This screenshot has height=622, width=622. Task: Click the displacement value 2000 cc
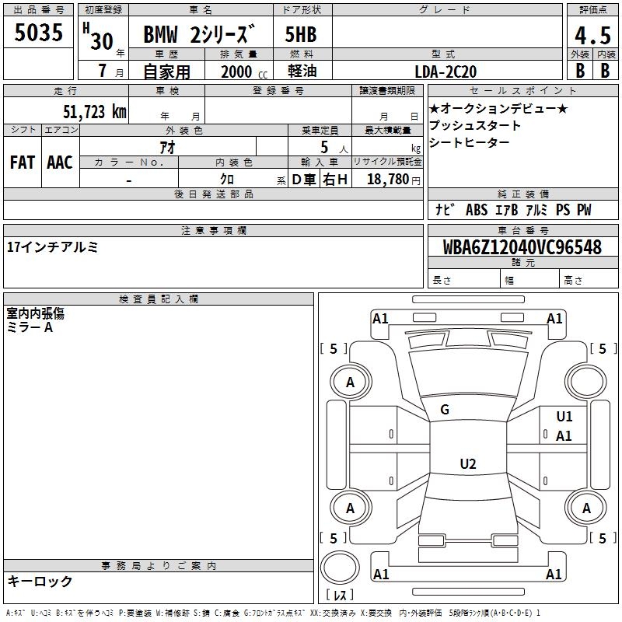tap(244, 72)
